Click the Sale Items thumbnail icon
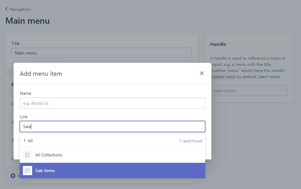 pyautogui.click(x=28, y=171)
